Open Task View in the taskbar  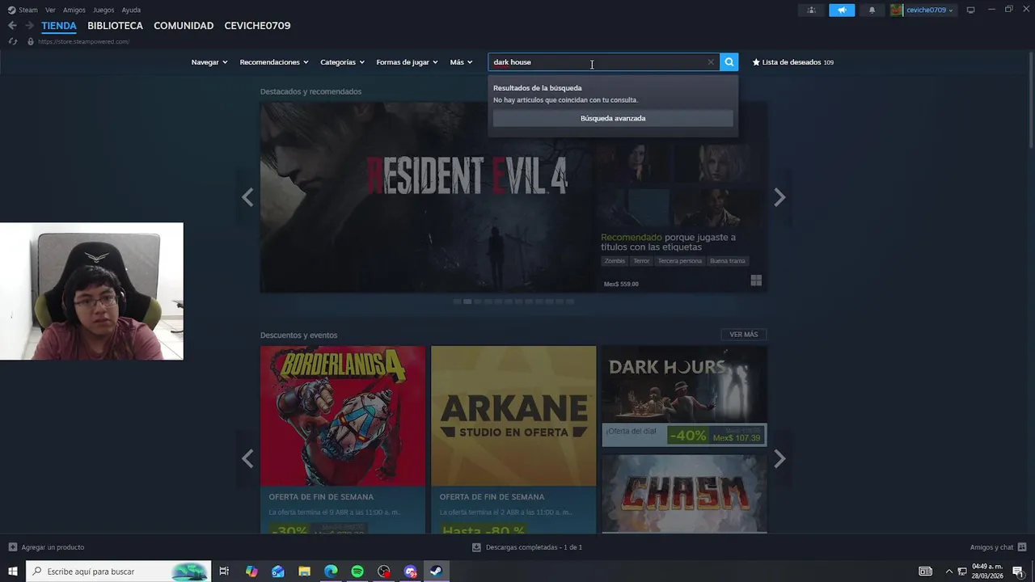224,571
